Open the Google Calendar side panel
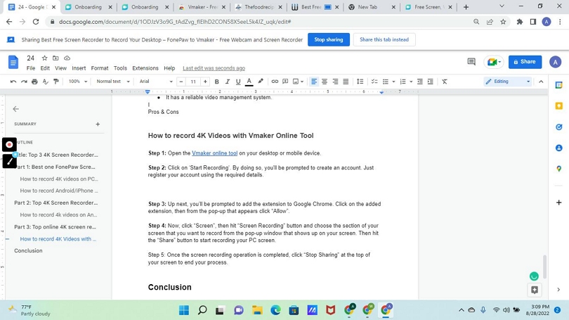569x320 pixels. coord(559,85)
